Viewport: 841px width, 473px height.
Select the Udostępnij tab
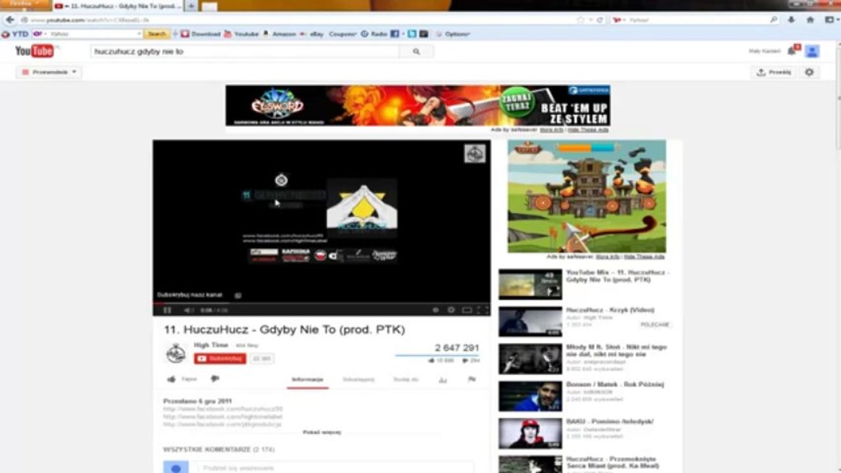[x=358, y=380]
